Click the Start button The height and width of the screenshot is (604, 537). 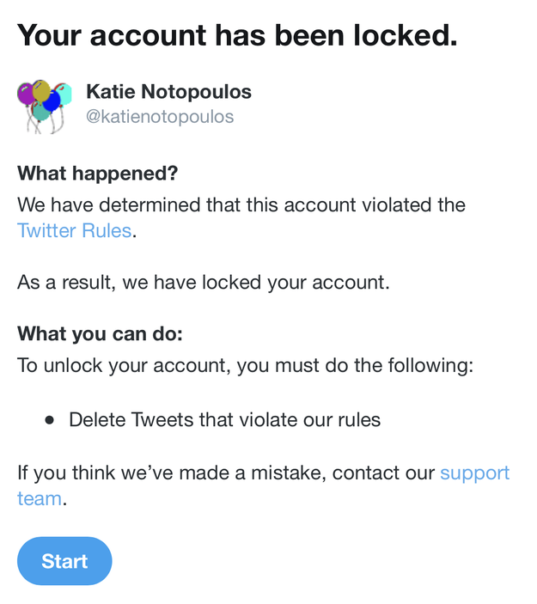64,561
